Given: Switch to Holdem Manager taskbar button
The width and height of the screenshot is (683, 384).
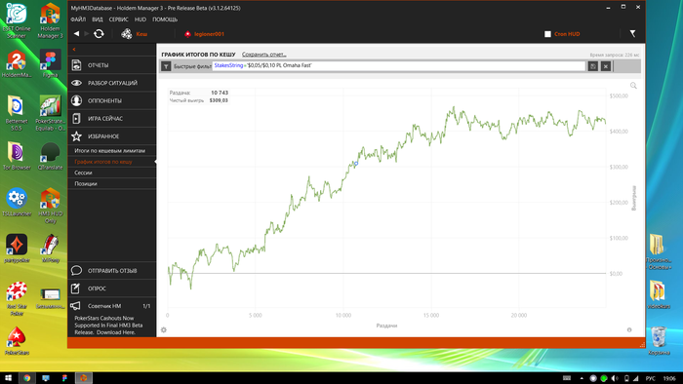Looking at the screenshot, I should click(84, 378).
